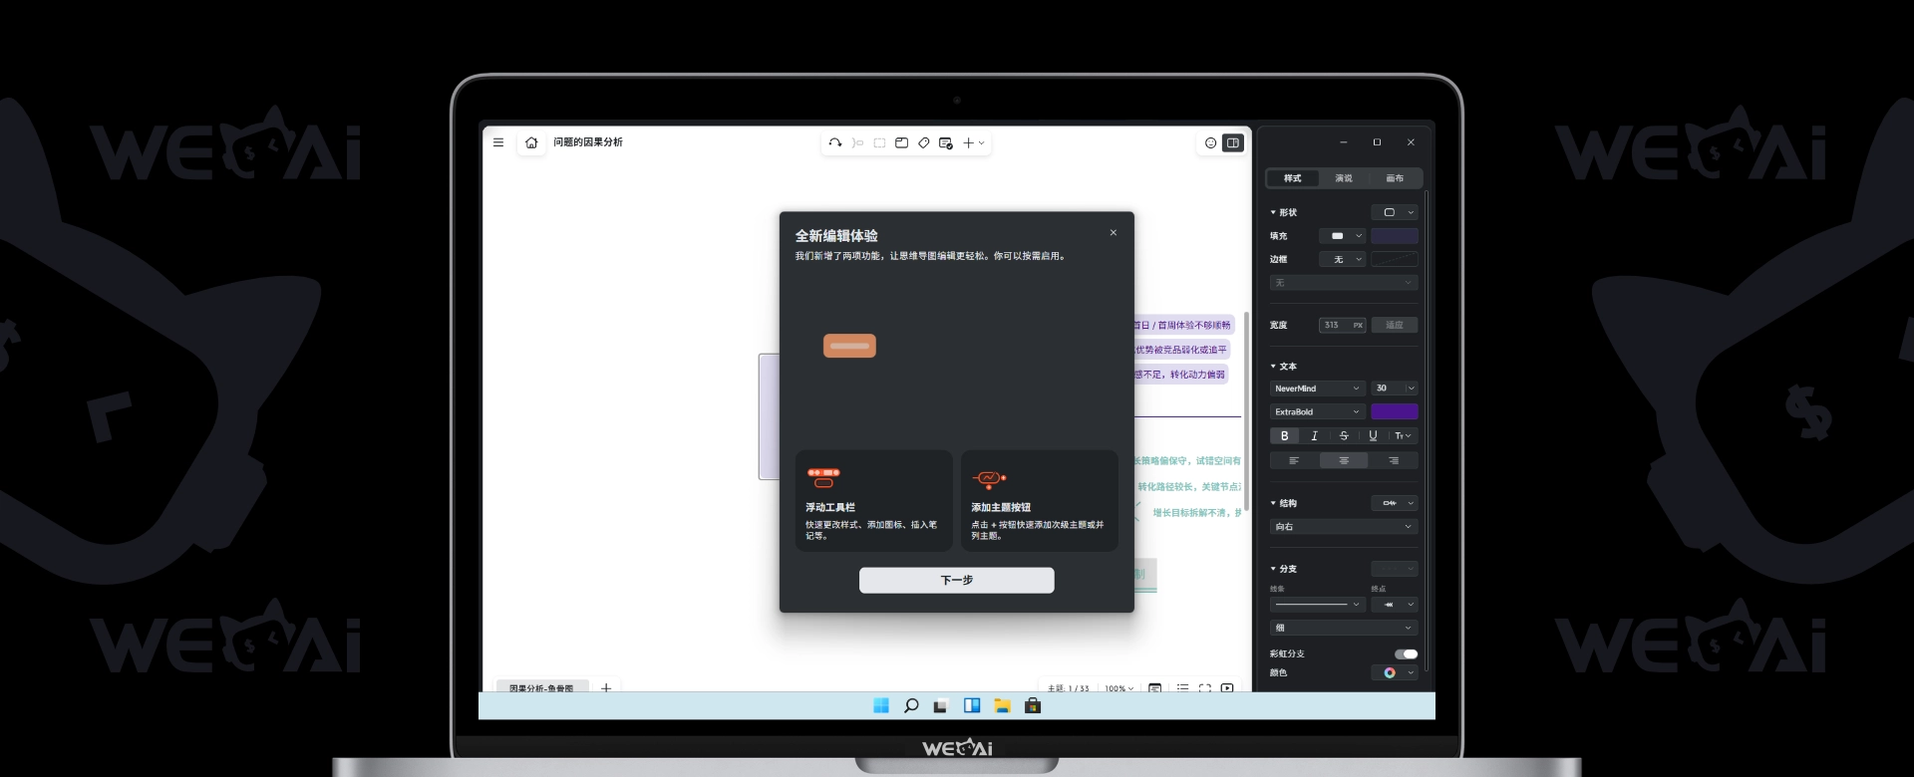Click the purple text color swatch
The image size is (1914, 777).
tap(1395, 411)
